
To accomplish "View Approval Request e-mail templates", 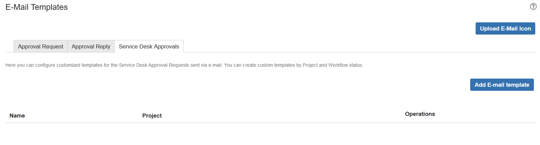I will tap(40, 46).
